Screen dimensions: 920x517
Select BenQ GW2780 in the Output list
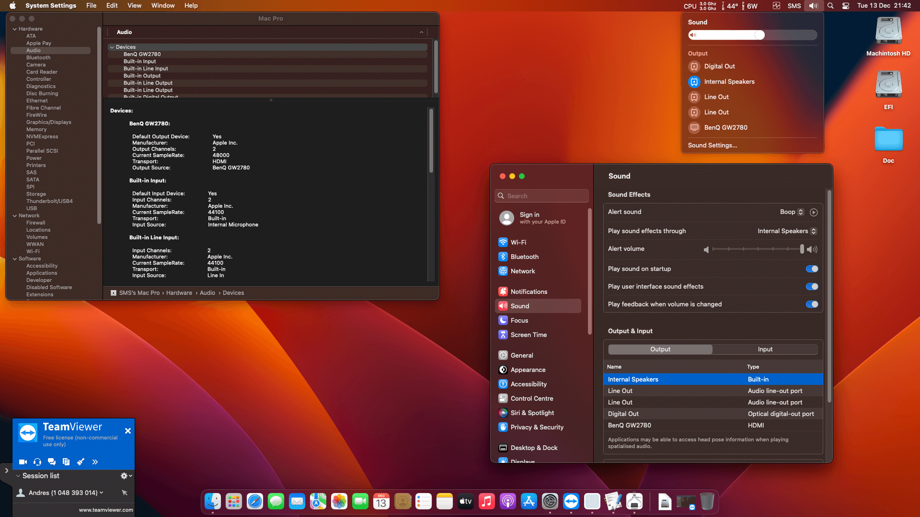pyautogui.click(x=629, y=425)
